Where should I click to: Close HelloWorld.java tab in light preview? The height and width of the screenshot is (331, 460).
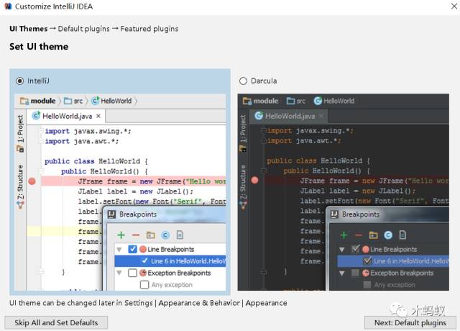coord(98,116)
